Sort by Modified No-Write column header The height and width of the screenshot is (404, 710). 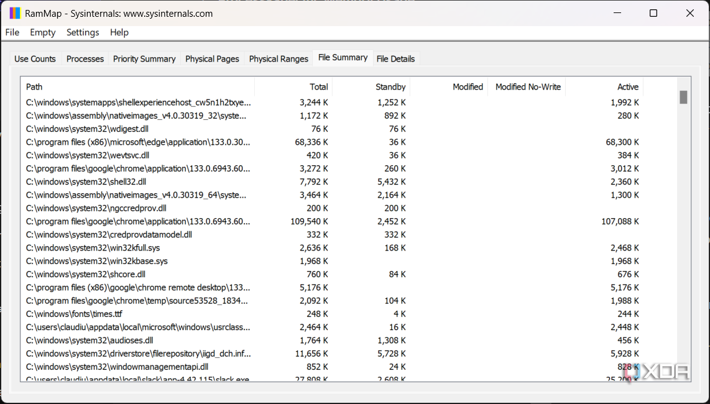click(527, 86)
